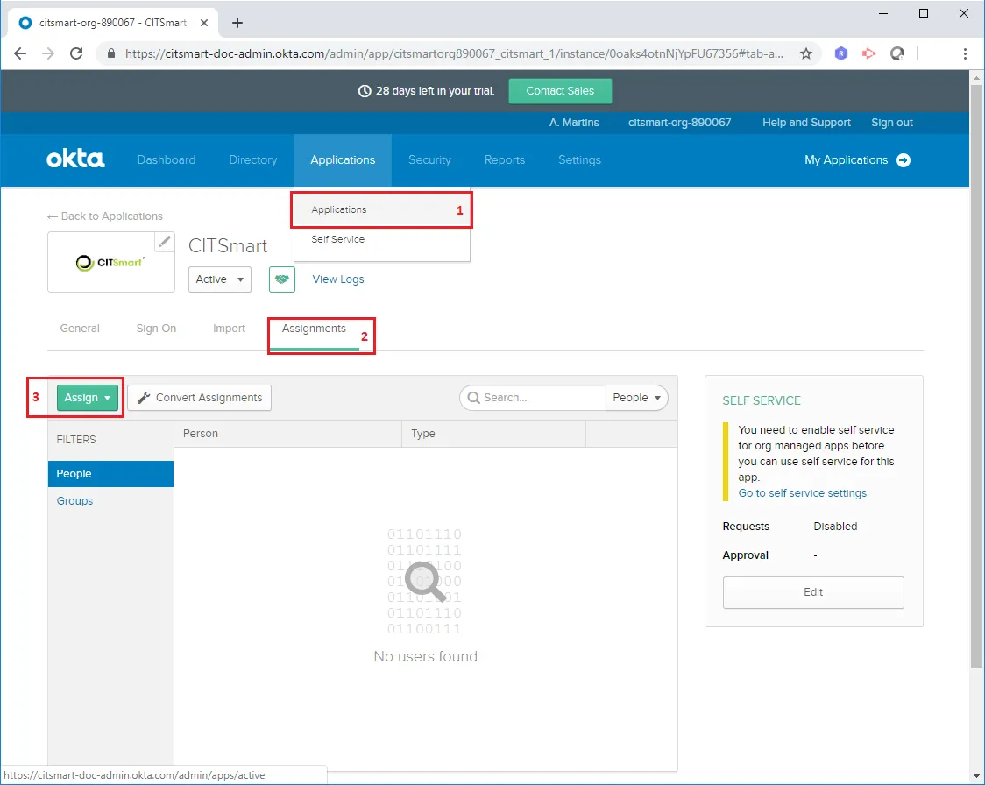Viewport: 985px width, 785px height.
Task: Close the citsmart-org-890067 browser tab
Action: click(x=204, y=23)
